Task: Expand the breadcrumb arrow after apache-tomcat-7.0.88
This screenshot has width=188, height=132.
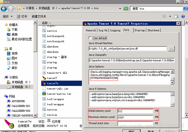Action: tap(92, 8)
